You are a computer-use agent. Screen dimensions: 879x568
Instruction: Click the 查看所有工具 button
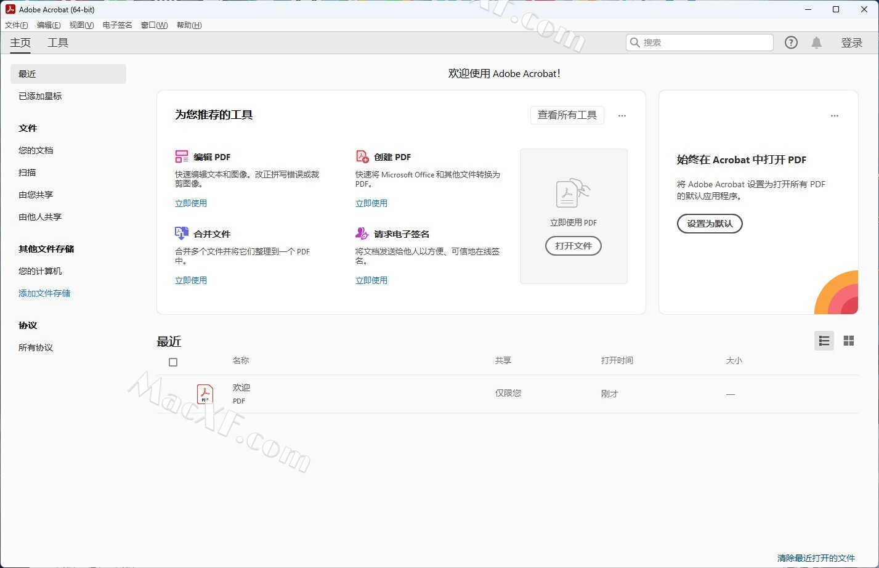(567, 115)
